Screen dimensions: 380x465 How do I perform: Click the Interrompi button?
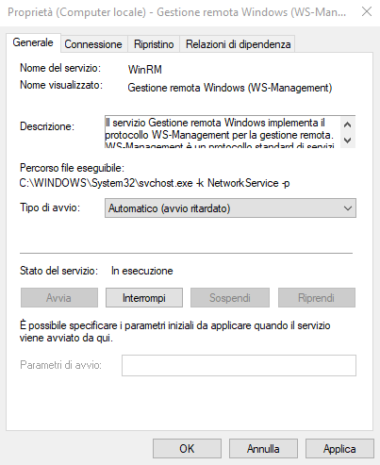point(144,298)
